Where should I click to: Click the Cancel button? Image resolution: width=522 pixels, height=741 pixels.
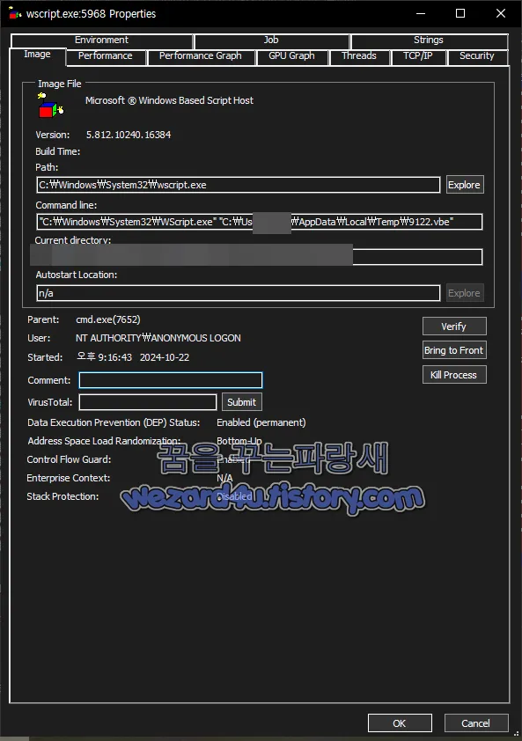[476, 723]
